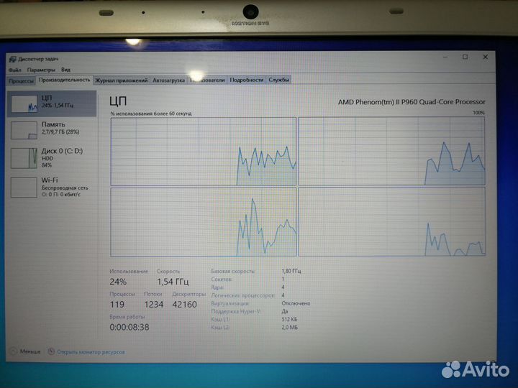Open the Открыть монитор ресурсов link
This screenshot has height=388, width=518.
coord(91,352)
